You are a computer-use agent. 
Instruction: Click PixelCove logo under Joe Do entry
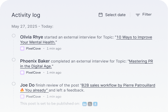(22, 96)
